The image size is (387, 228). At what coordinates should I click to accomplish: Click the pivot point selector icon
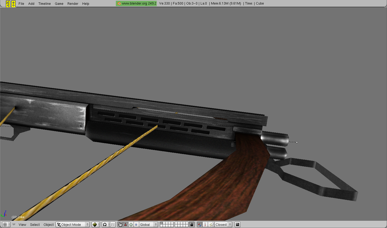pyautogui.click(x=106, y=225)
